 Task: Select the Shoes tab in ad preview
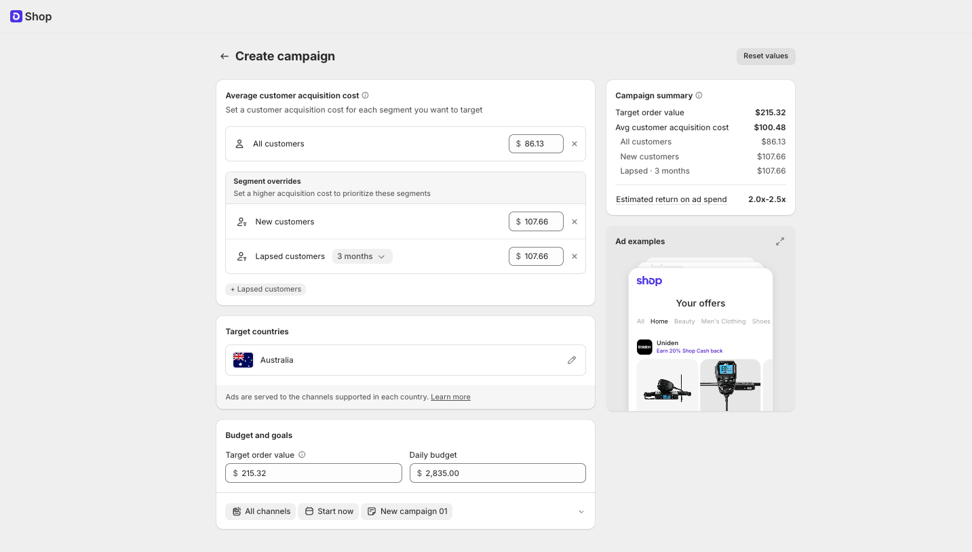pos(761,321)
